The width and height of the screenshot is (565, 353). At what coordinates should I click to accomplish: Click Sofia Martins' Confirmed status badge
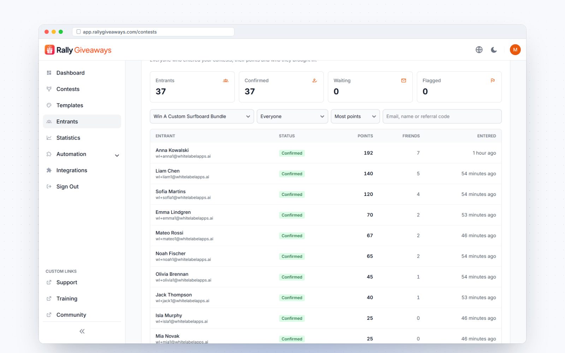point(292,195)
